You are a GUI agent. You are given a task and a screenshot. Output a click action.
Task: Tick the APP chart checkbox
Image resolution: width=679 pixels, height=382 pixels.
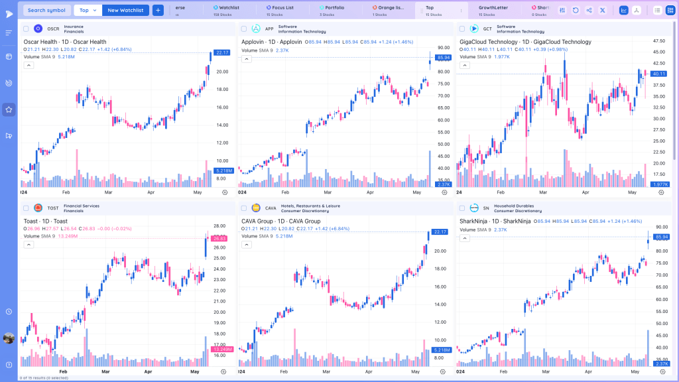coord(244,29)
